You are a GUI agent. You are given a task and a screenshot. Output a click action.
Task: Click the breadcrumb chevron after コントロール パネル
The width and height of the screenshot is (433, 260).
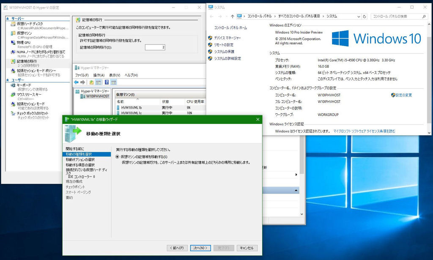pos(275,16)
